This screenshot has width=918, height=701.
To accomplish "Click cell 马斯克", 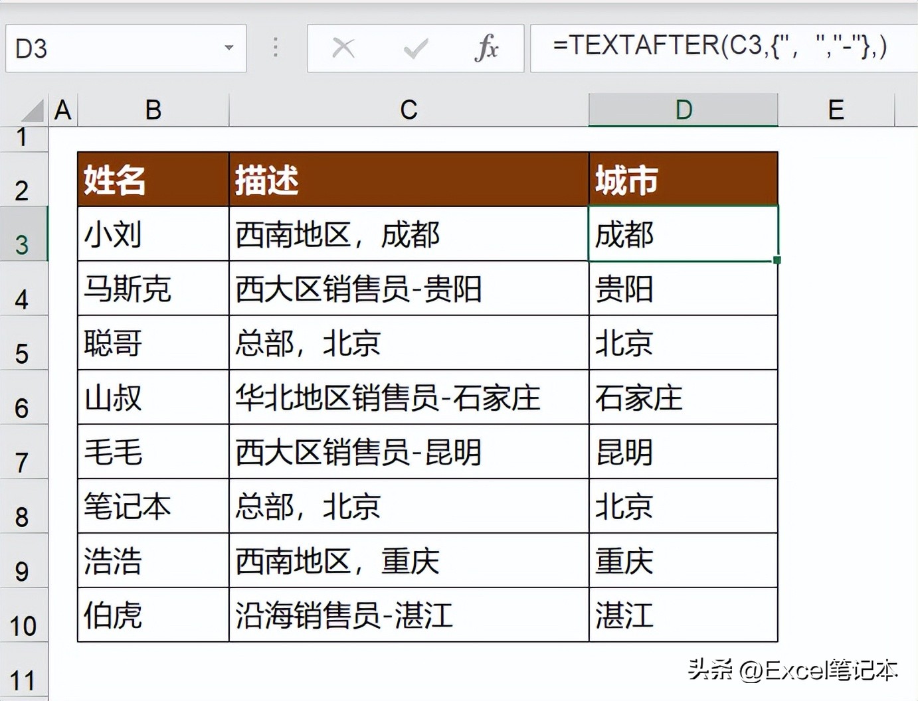I will point(153,288).
